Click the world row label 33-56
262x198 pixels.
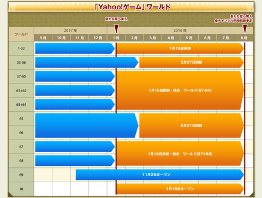21,63
